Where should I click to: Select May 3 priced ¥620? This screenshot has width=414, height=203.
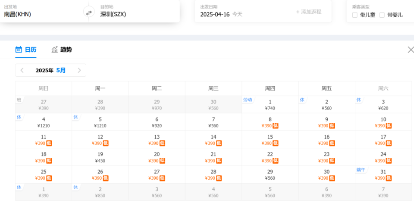[383, 105]
